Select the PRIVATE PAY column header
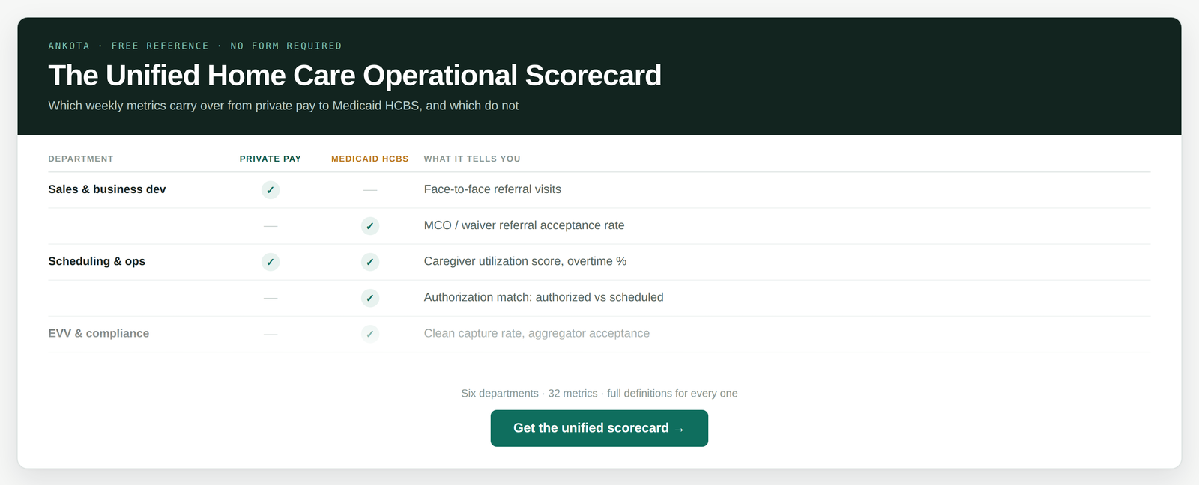Screen dimensions: 1199x485 point(271,159)
